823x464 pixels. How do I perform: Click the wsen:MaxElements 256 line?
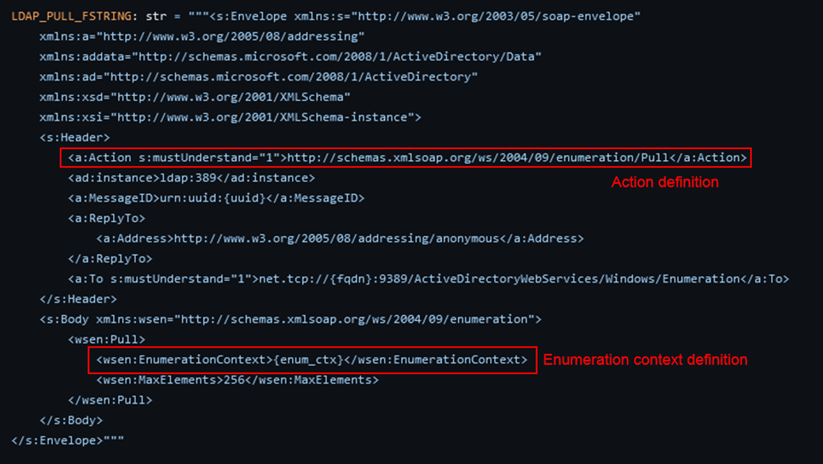coord(237,380)
